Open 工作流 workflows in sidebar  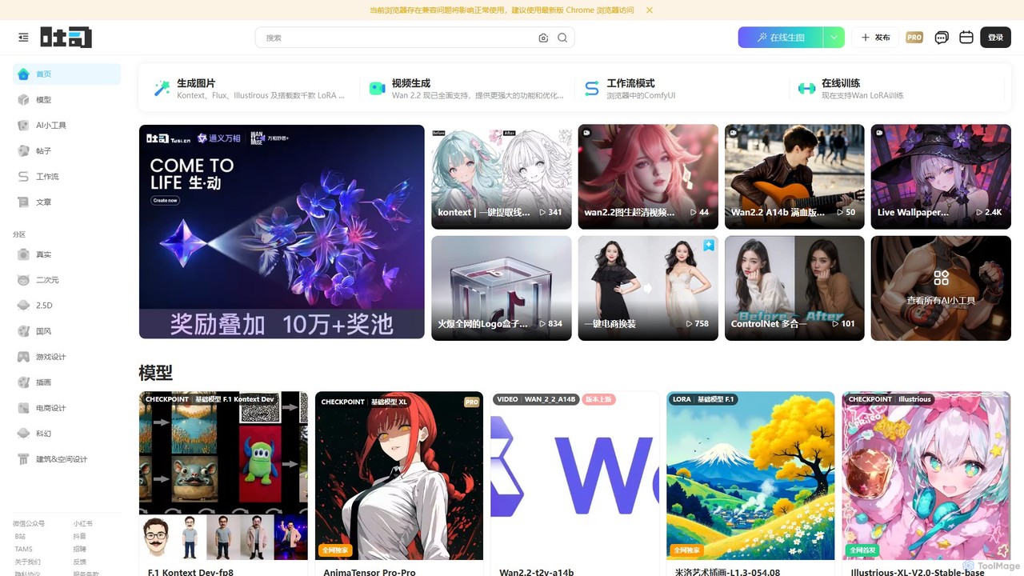click(66, 177)
